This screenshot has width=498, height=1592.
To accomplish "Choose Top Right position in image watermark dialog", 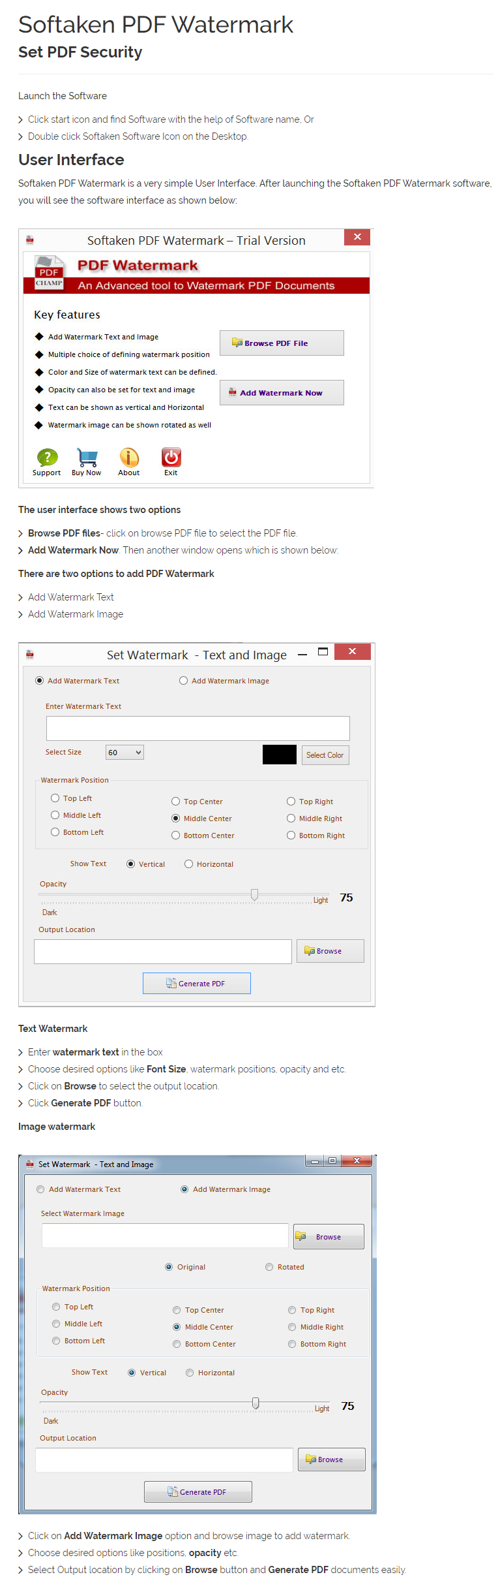I will tap(293, 1309).
